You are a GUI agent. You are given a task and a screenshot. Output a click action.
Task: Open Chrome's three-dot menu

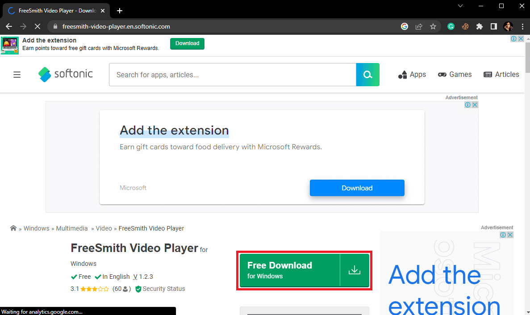[x=522, y=26]
